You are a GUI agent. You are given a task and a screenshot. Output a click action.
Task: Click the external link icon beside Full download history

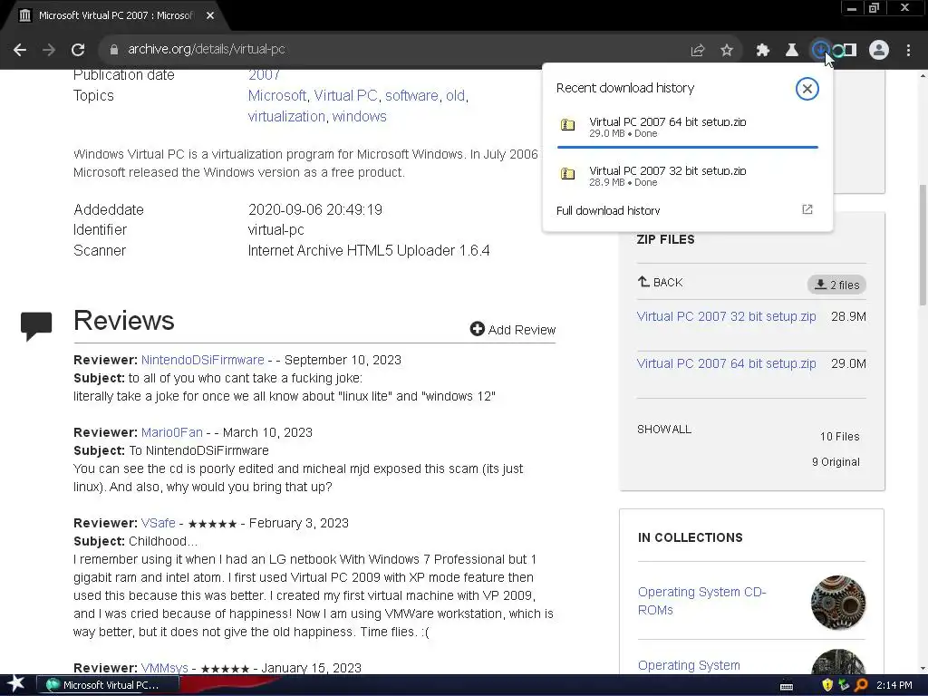[807, 209]
